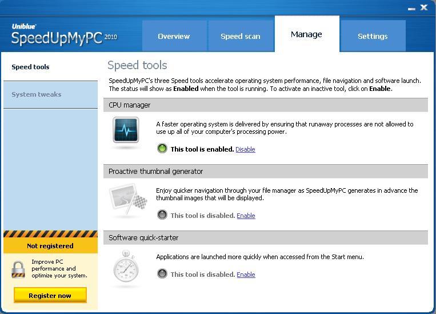This screenshot has height=314, width=436.
Task: Click the green enabled status indicator
Action: [x=162, y=149]
